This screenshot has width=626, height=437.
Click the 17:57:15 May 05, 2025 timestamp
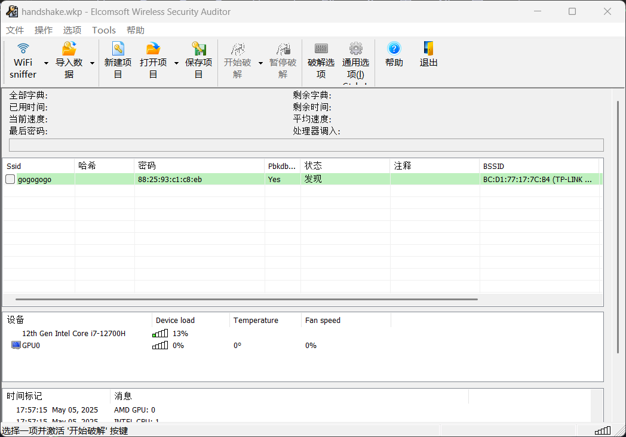pos(57,410)
